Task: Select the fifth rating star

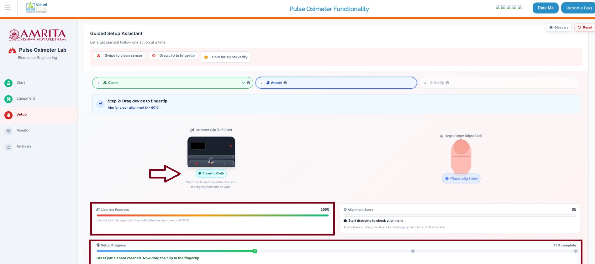Action: coord(520,7)
